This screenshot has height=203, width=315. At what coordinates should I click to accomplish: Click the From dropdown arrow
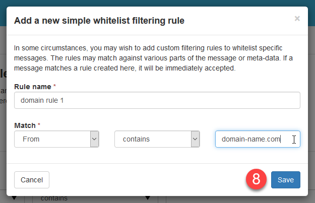tap(94, 139)
